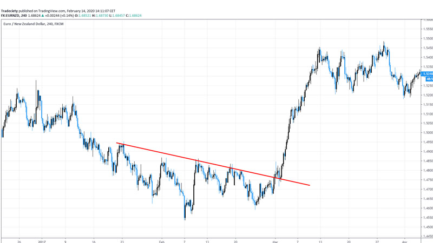433x243 pixels.
Task: Click the 1.5000 price axis label
Action: click(428, 132)
